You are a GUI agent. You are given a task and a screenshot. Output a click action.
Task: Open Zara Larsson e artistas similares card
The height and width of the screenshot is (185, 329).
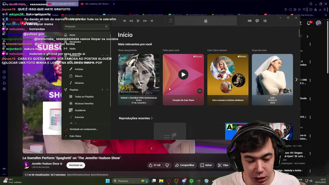(228, 80)
